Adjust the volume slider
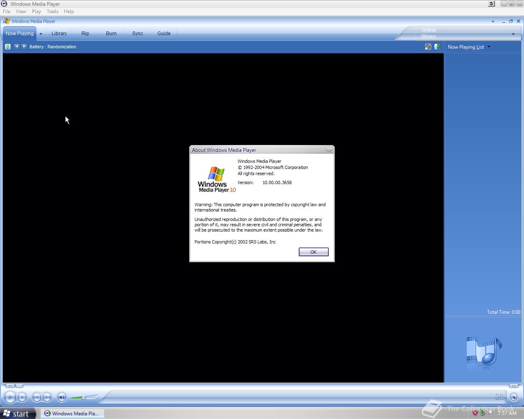 (x=84, y=397)
